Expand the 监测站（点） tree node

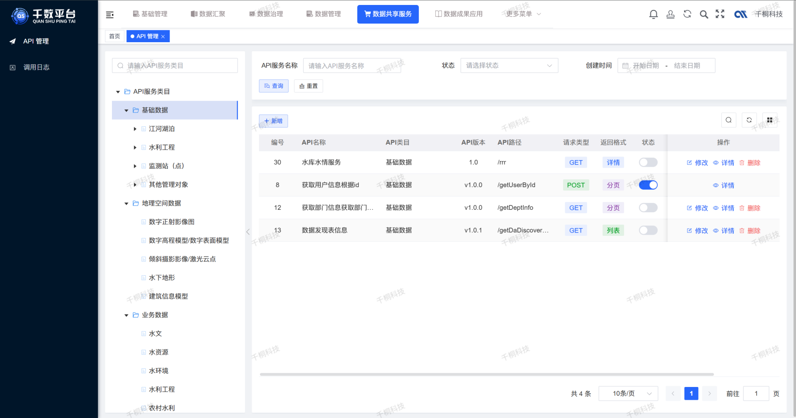point(135,166)
